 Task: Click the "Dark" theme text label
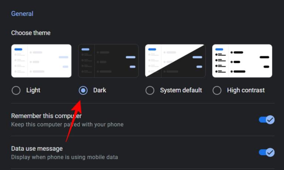point(99,90)
